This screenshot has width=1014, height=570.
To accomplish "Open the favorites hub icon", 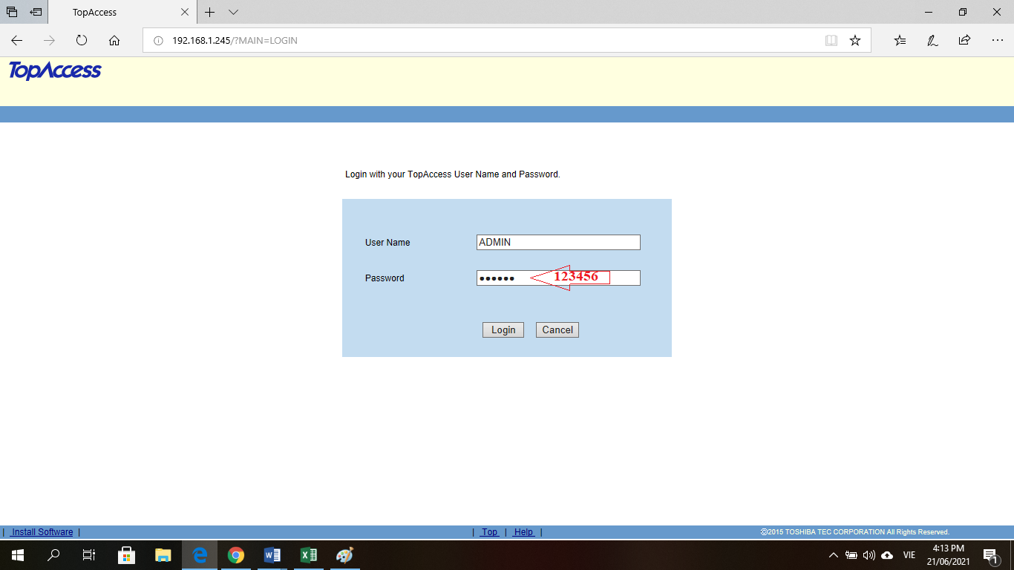I will click(900, 41).
